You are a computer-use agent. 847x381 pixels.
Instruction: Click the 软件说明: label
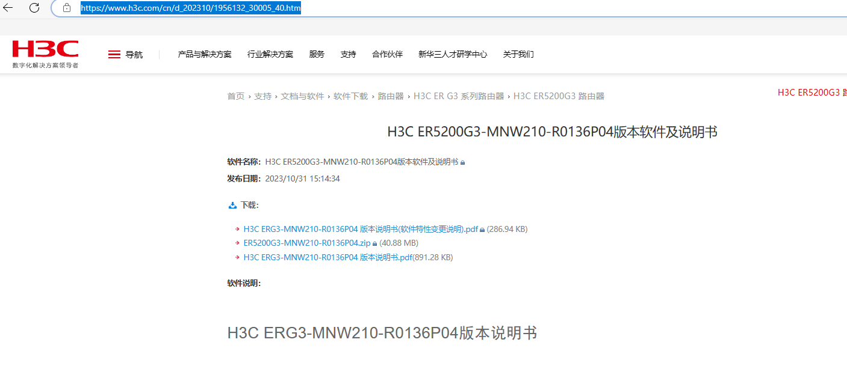click(244, 283)
